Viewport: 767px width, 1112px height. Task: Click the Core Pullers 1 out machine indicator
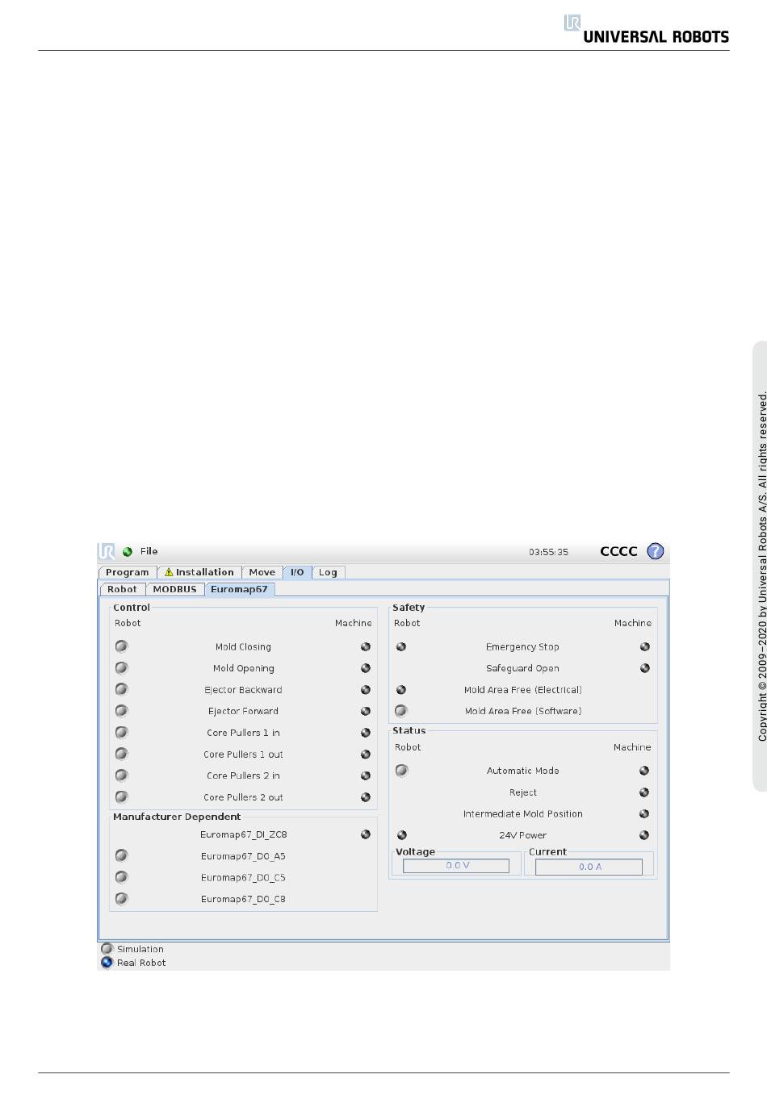coord(366,755)
